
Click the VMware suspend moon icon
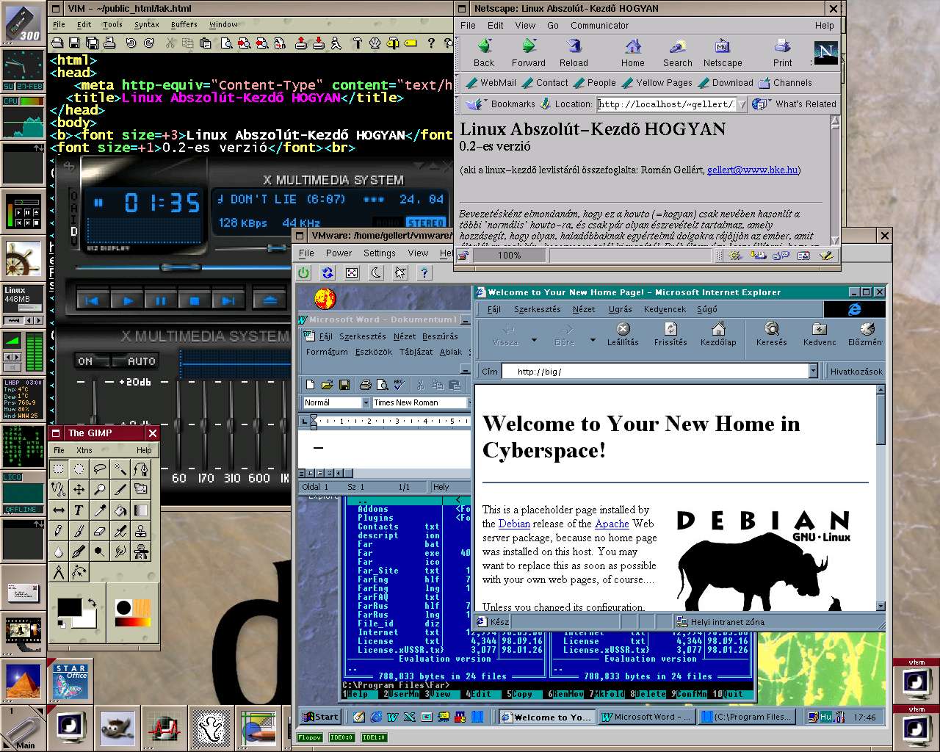(x=376, y=273)
